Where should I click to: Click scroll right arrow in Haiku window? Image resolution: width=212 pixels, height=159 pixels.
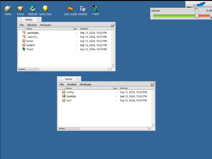click(x=110, y=69)
